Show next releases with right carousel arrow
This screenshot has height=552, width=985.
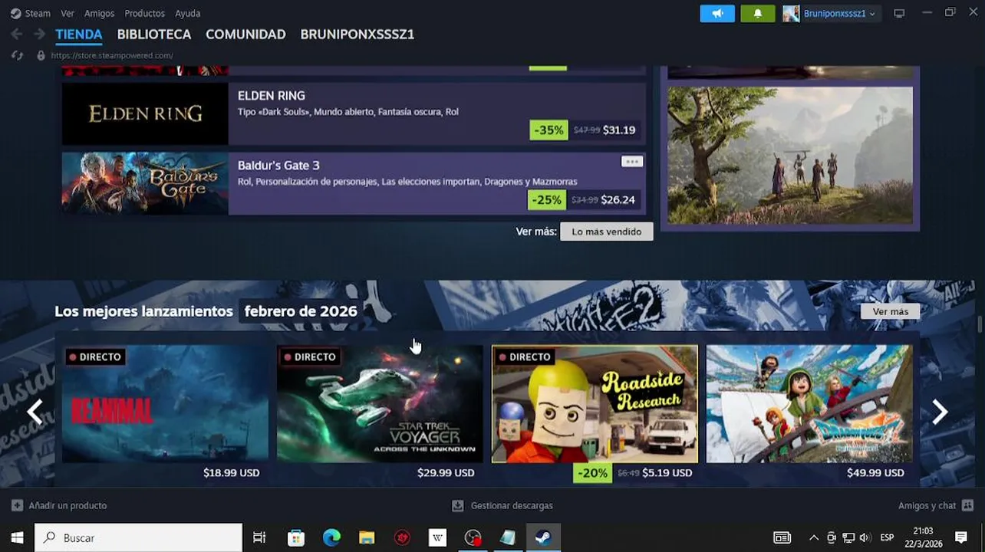[940, 412]
